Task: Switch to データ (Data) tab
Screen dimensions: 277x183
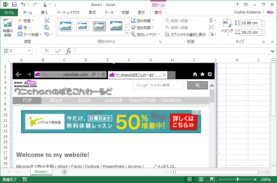Action: [109, 12]
